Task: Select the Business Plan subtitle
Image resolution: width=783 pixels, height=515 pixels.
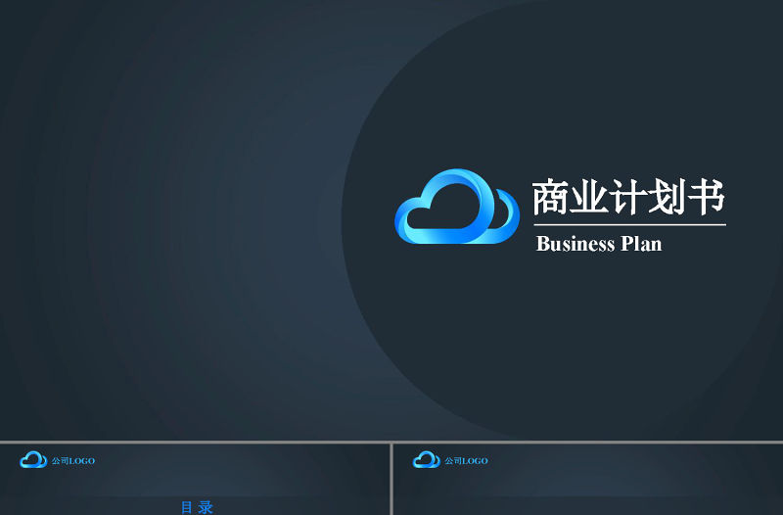Action: [x=599, y=244]
